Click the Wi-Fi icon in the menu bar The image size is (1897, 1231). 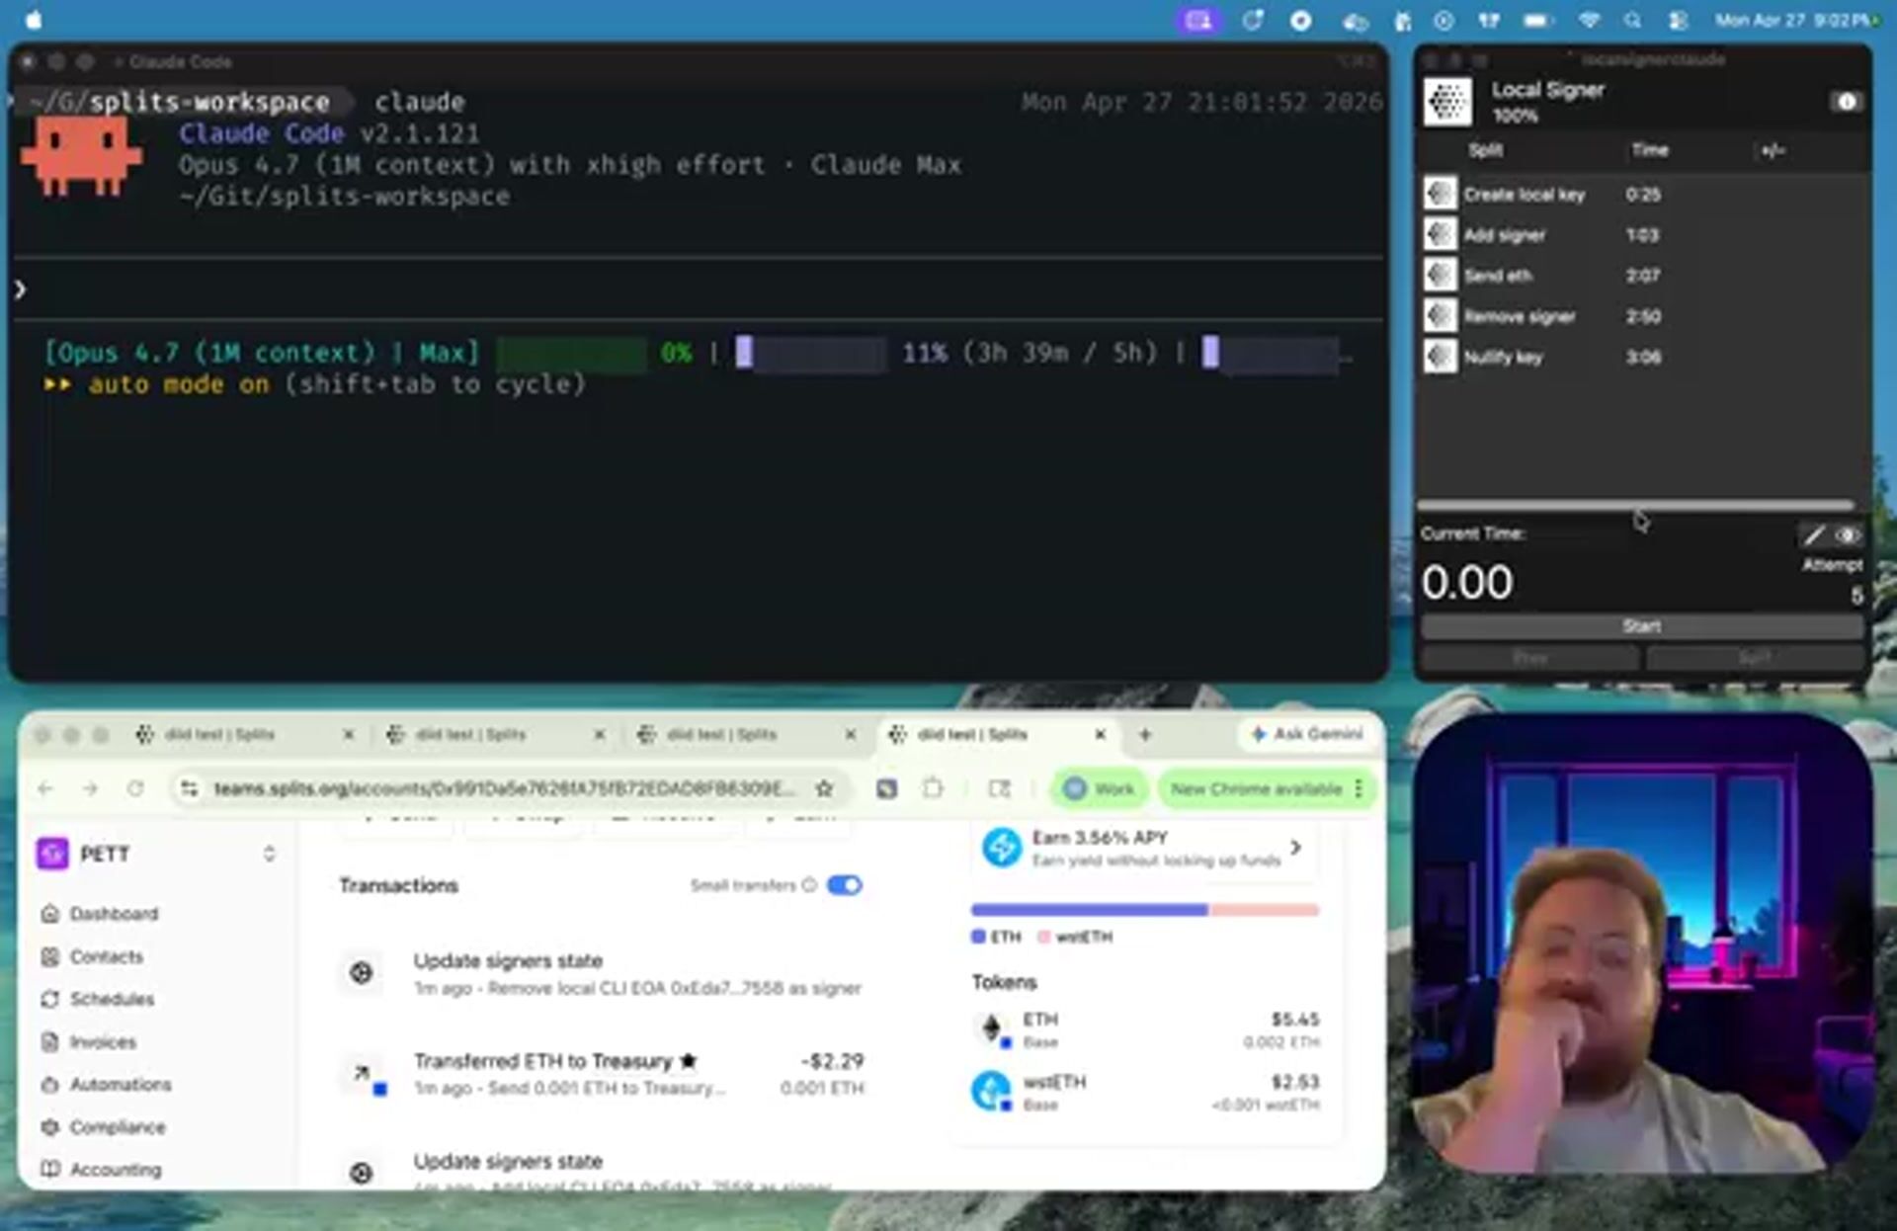coord(1589,21)
